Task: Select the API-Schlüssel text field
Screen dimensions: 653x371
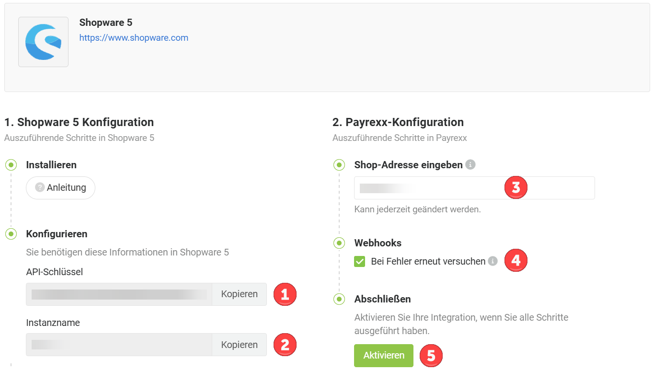Action: pyautogui.click(x=119, y=294)
